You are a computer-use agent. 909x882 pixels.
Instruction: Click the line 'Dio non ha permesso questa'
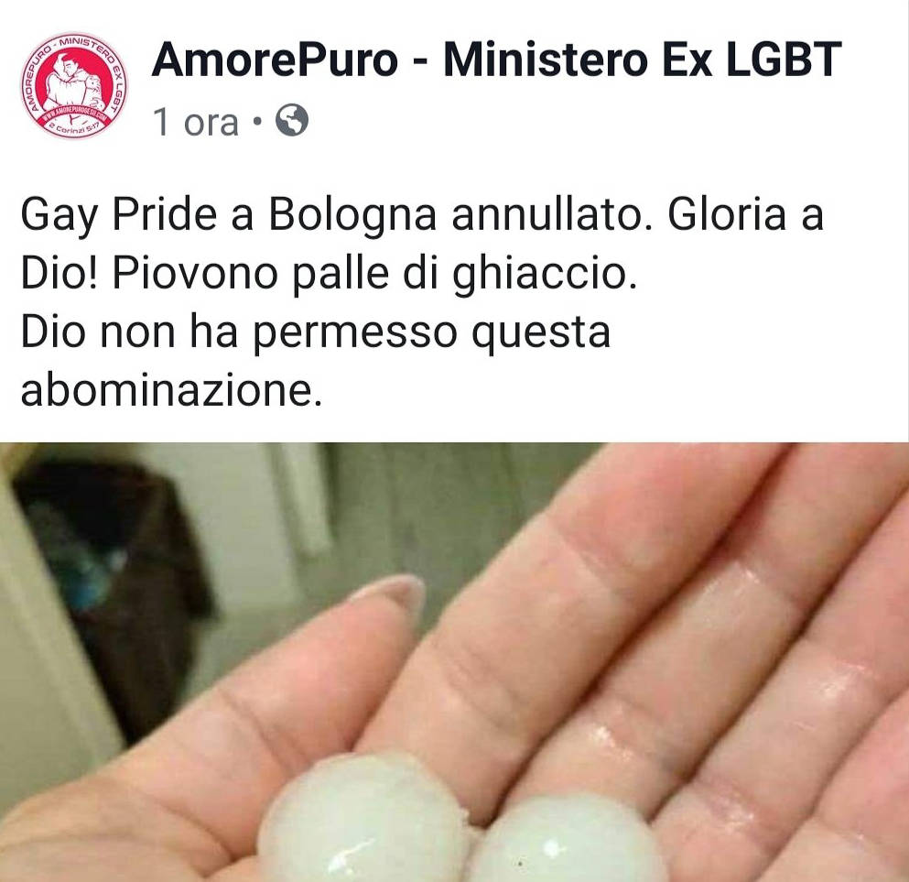pos(316,332)
